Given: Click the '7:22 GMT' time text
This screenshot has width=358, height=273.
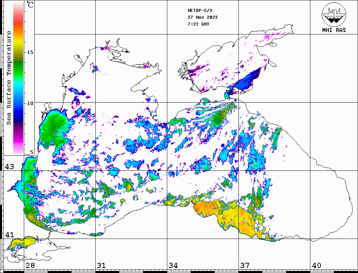Looking at the screenshot, I should point(198,24).
